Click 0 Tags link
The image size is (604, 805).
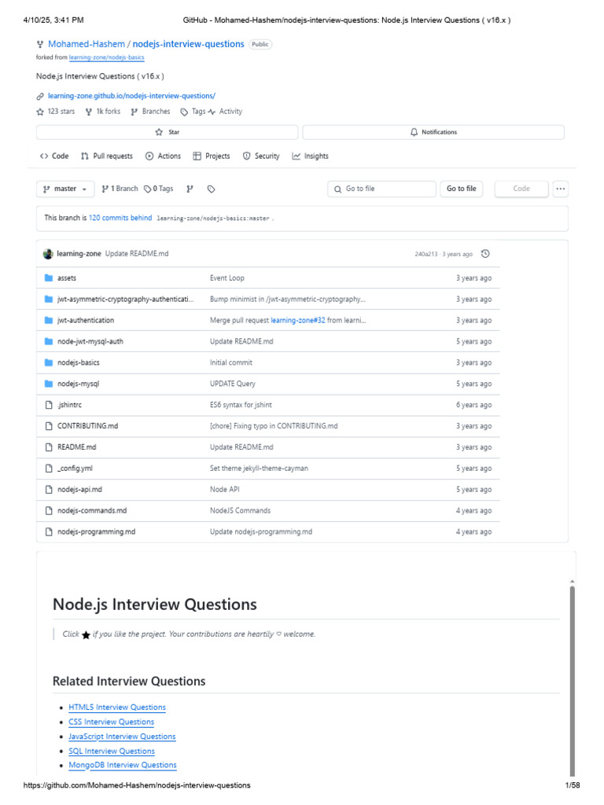[x=158, y=189]
